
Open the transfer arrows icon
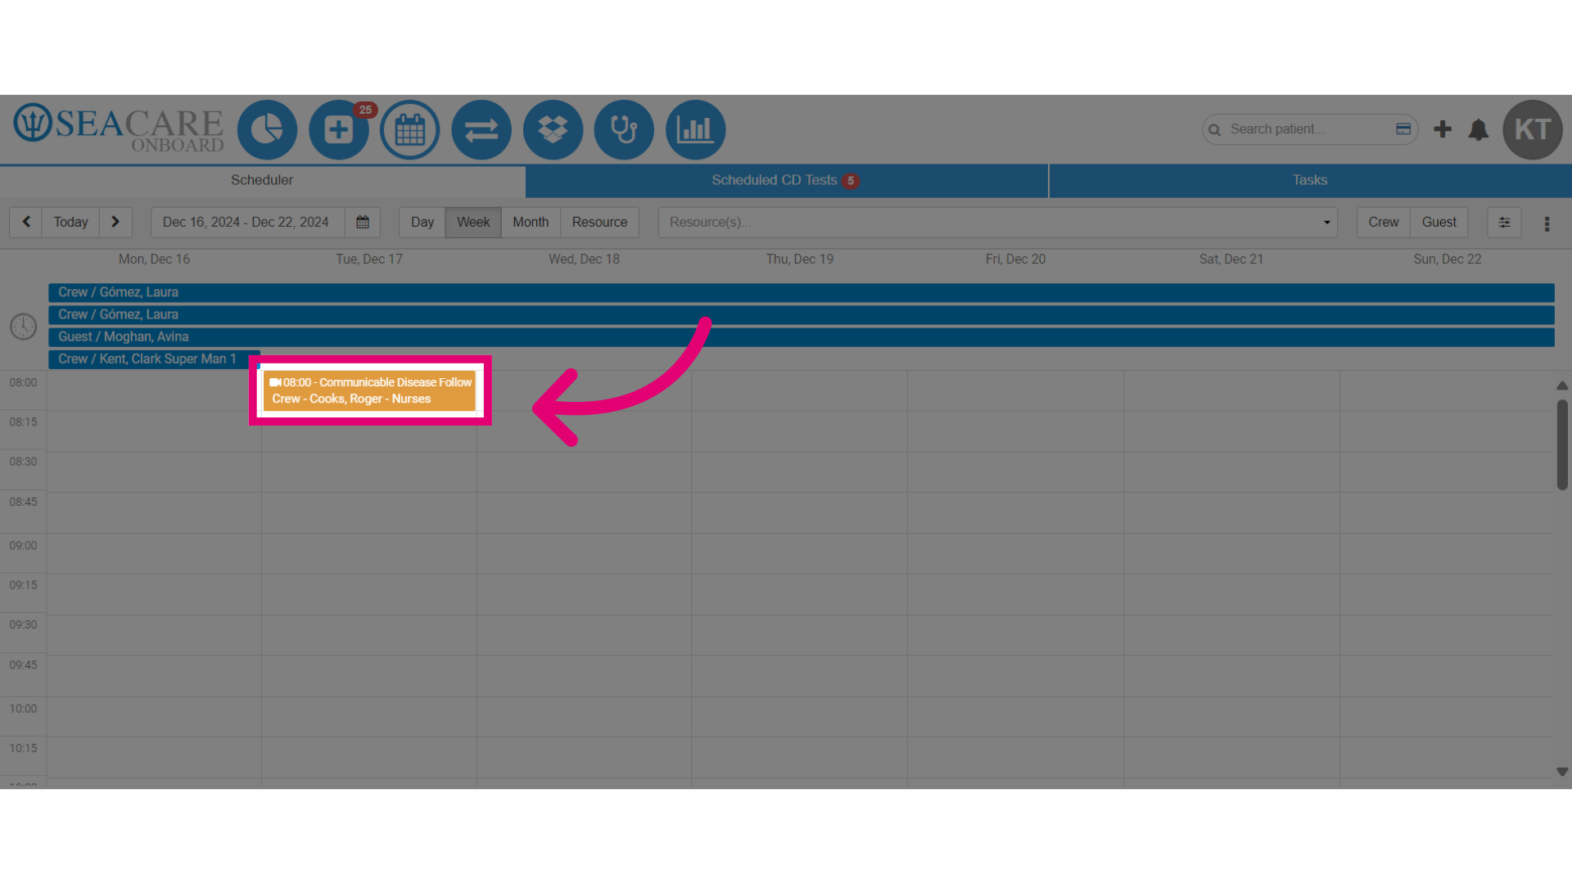[481, 129]
